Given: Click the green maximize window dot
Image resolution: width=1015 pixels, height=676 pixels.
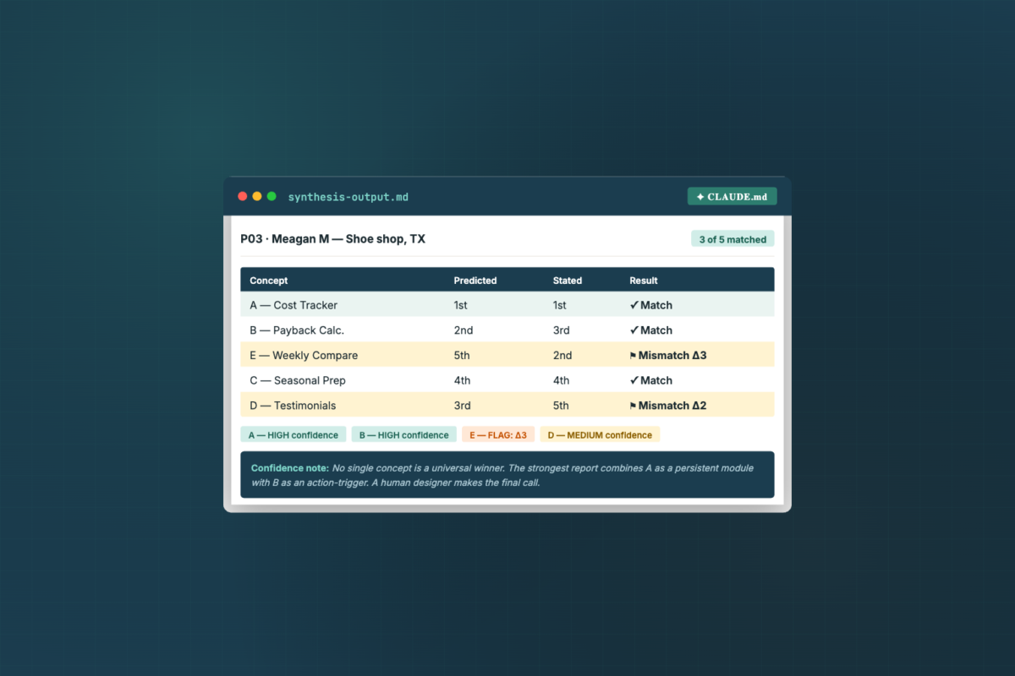Looking at the screenshot, I should click(272, 196).
